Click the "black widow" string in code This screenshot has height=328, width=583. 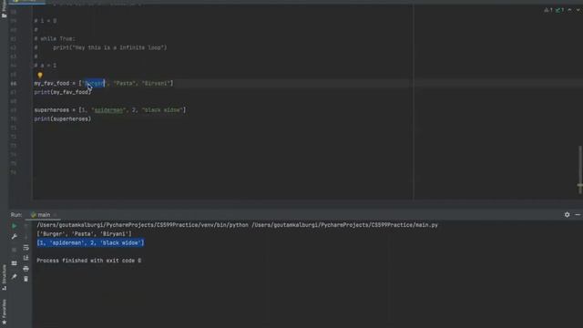pos(162,110)
